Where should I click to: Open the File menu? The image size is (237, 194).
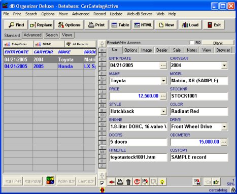point(6,14)
